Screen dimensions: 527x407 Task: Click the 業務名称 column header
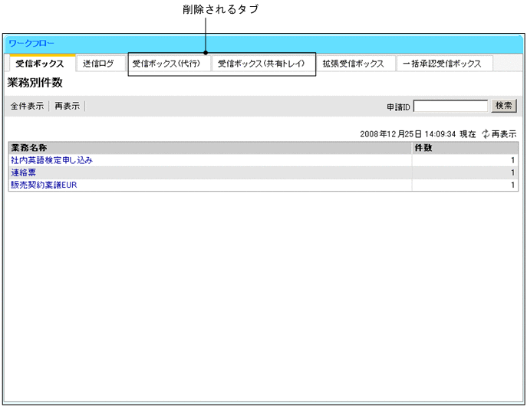click(210, 148)
